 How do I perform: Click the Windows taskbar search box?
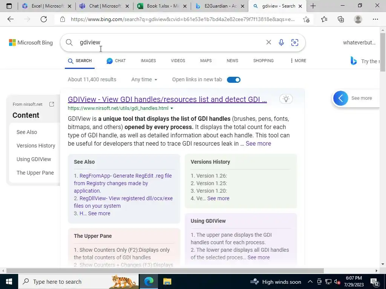79,281
